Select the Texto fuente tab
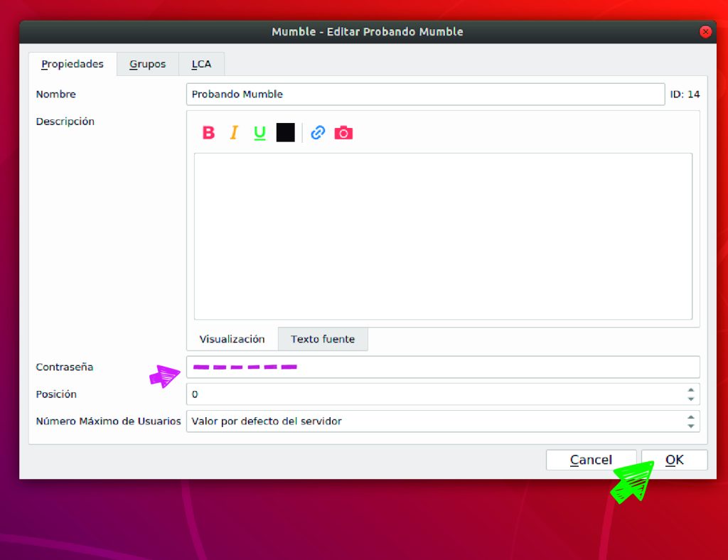This screenshot has height=560, width=728. coord(323,339)
